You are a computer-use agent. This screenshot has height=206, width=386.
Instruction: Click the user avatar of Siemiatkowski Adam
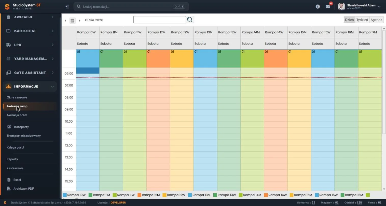pyautogui.click(x=341, y=7)
